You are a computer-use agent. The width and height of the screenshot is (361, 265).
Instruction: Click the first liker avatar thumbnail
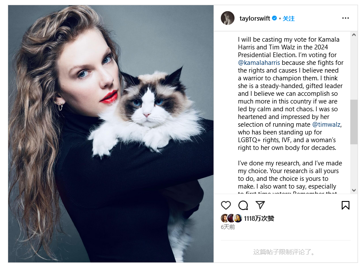coord(225,218)
